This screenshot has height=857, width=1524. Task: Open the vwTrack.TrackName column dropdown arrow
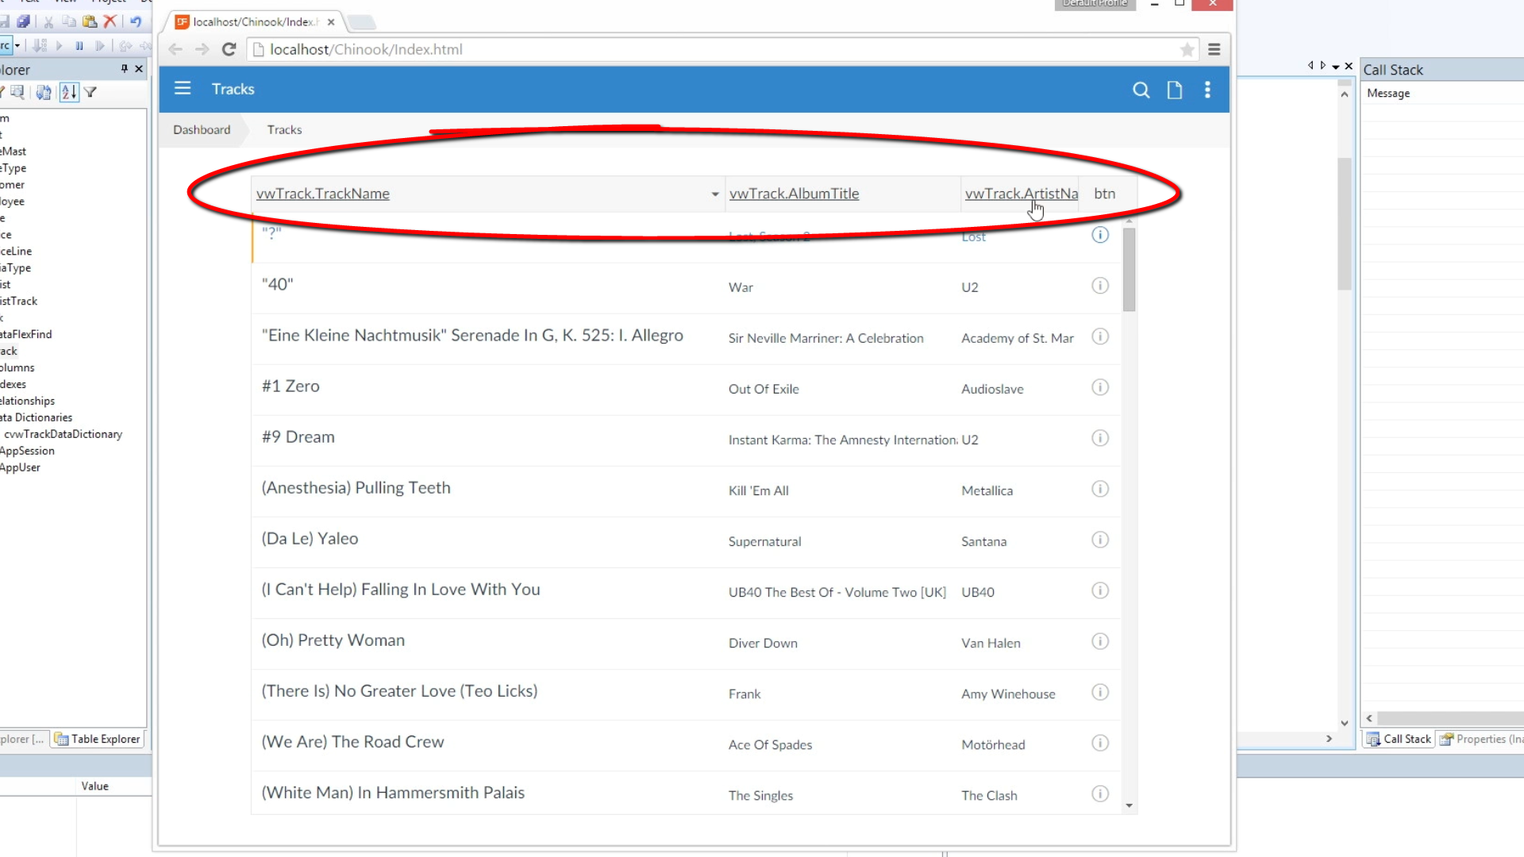tap(714, 194)
